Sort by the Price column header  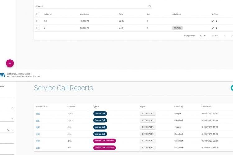point(121,14)
